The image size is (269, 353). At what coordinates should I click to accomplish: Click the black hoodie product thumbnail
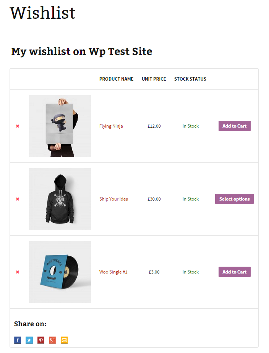pos(60,199)
